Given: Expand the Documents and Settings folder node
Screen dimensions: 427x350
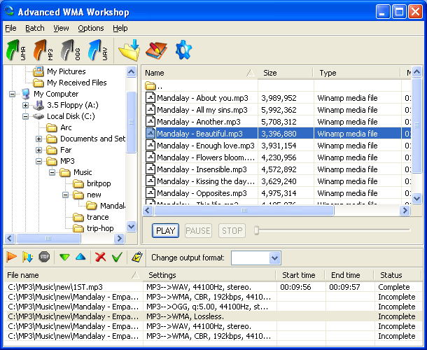Looking at the screenshot, I should pos(39,139).
